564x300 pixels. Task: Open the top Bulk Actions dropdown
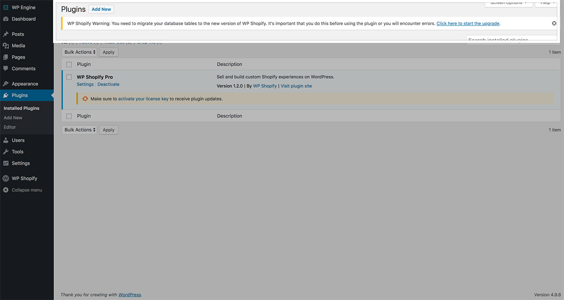coord(80,52)
